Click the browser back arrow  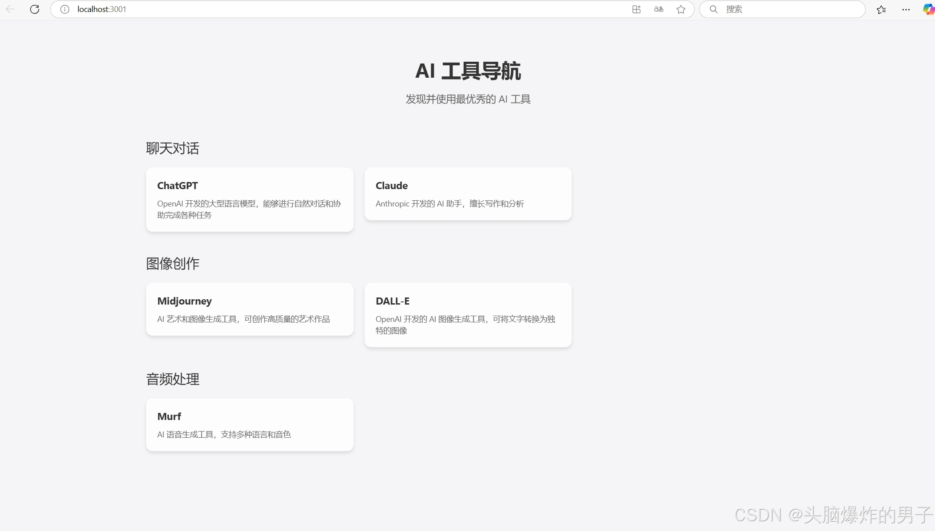click(x=10, y=9)
